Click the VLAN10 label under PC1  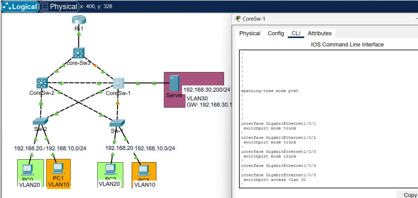point(59,184)
